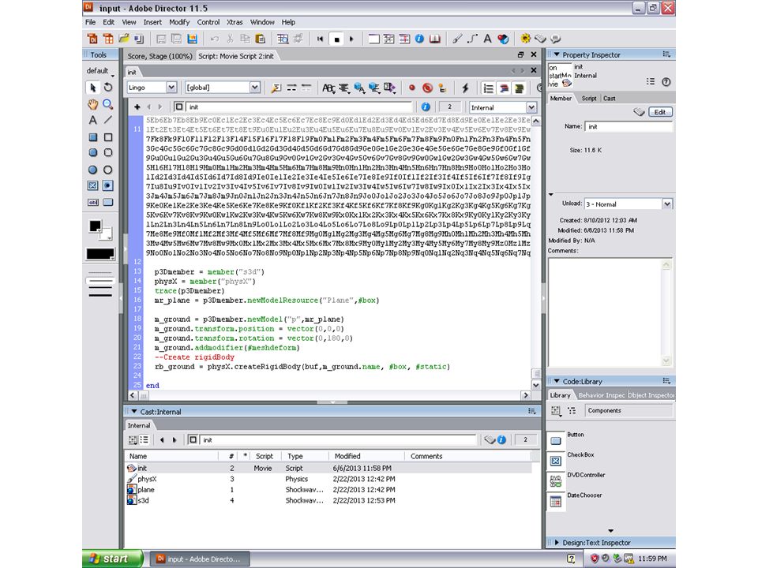This screenshot has height=568, width=758.
Task: Open the Paint window from toolbar
Action: coord(457,39)
